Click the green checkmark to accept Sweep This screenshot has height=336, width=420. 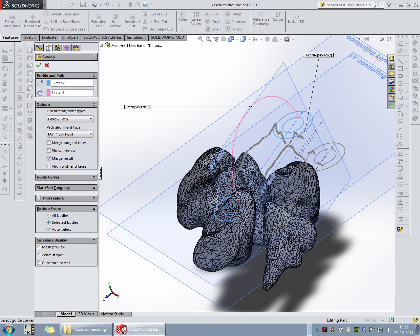click(x=39, y=65)
